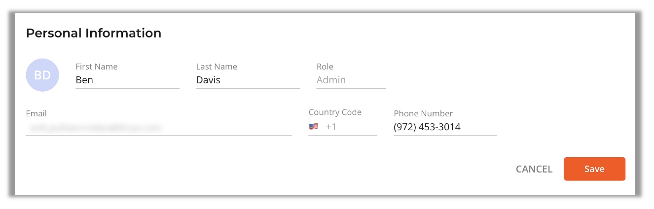Click the Personal Information heading
Viewport: 654px width, 209px height.
(x=94, y=33)
